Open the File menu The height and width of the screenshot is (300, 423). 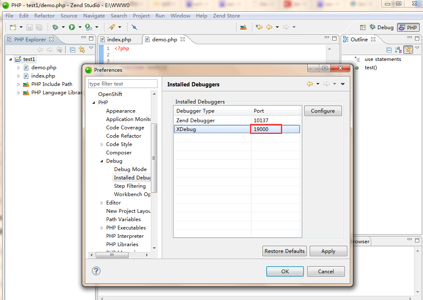pyautogui.click(x=9, y=15)
